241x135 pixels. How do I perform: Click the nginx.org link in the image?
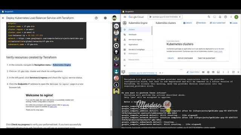[x=66, y=105]
